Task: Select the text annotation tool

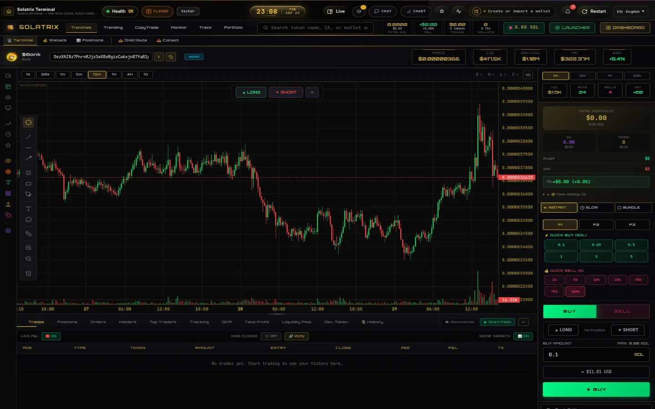Action: pyautogui.click(x=28, y=209)
